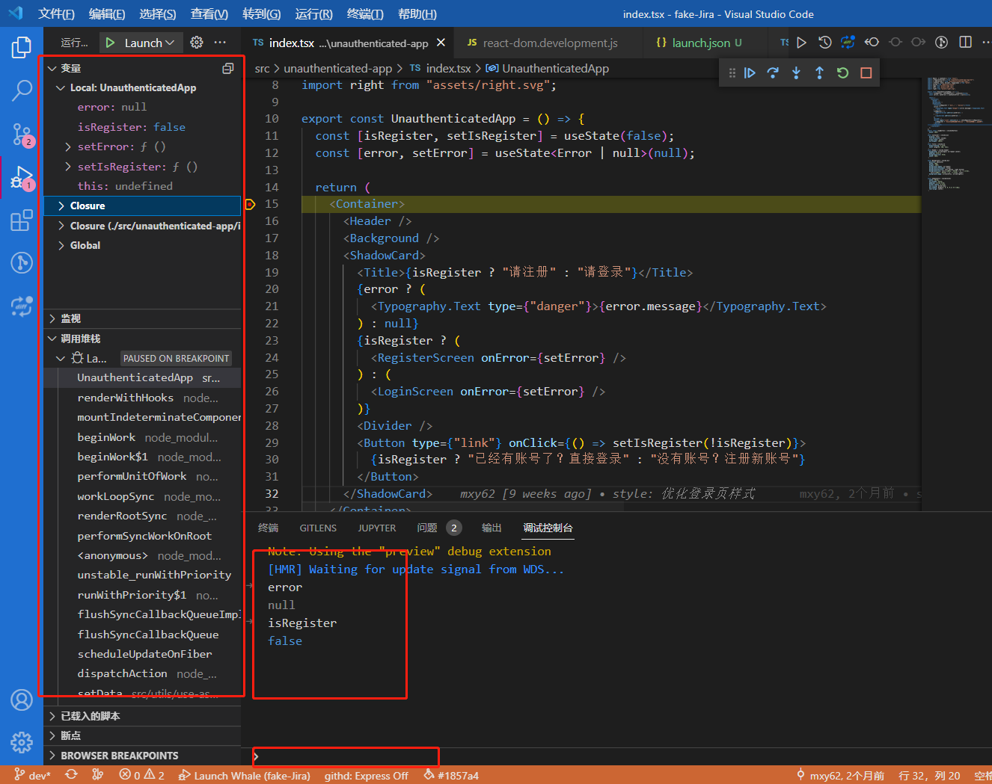Open the Manage gear in activity bar
Image resolution: width=992 pixels, height=784 pixels.
point(22,742)
